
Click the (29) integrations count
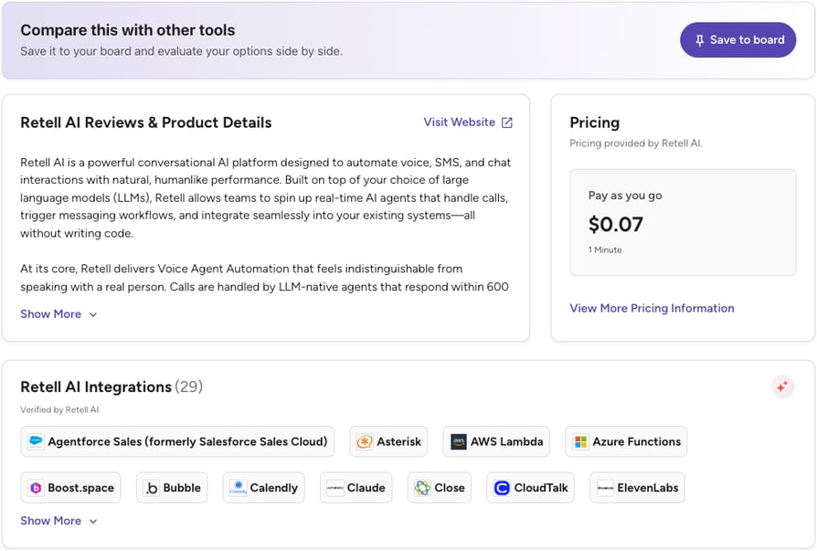click(x=188, y=387)
